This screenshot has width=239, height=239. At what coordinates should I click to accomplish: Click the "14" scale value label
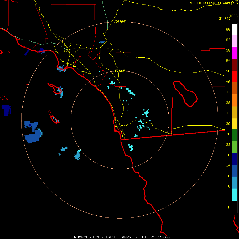pos(228,165)
